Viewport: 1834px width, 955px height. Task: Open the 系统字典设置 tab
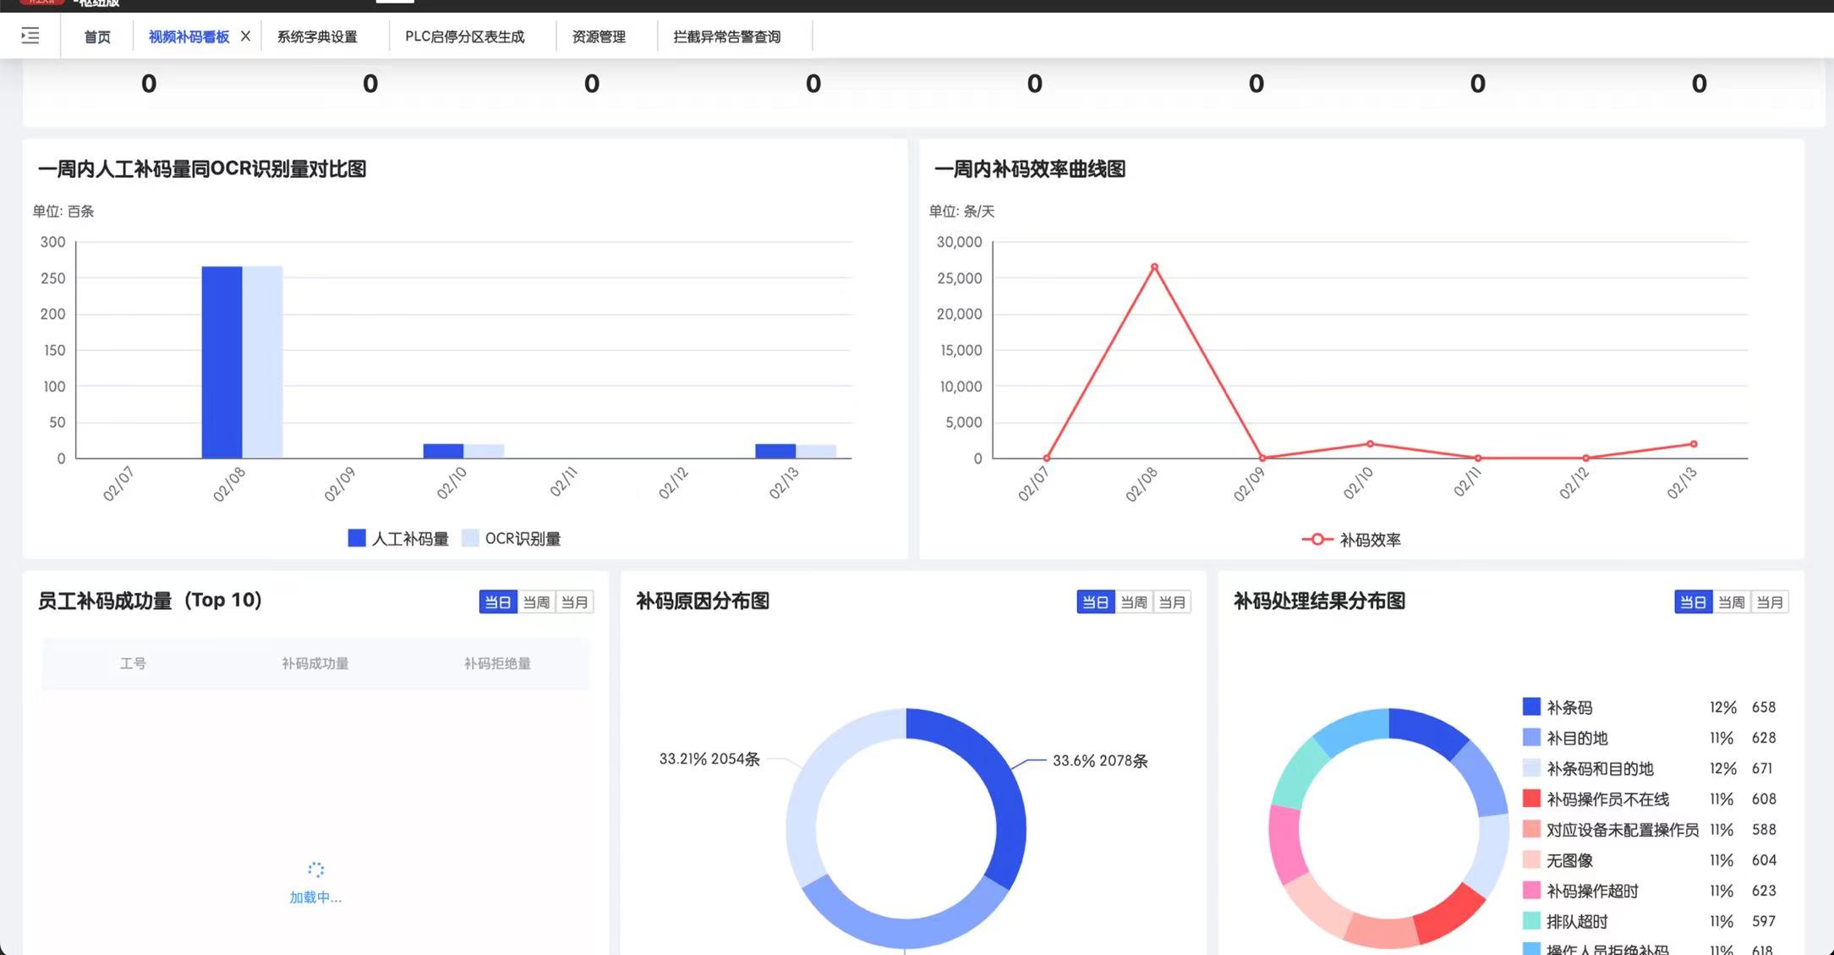(317, 36)
